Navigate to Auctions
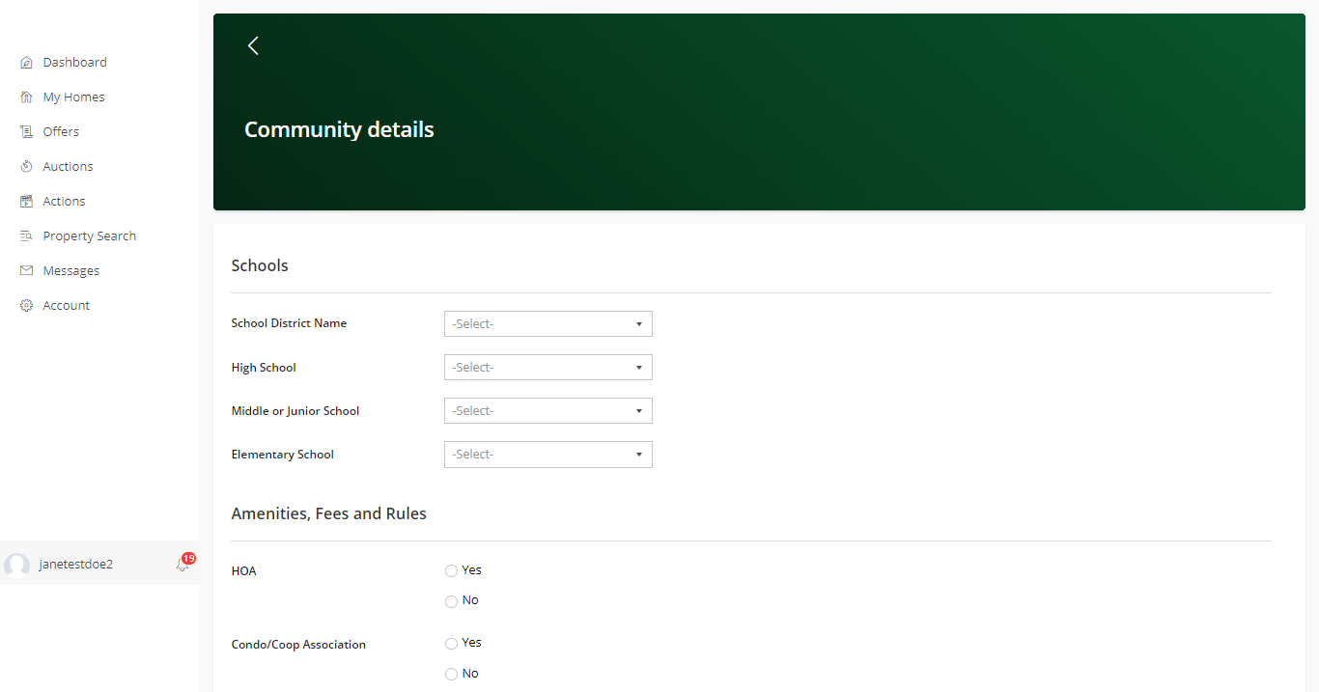The height and width of the screenshot is (692, 1319). (68, 167)
